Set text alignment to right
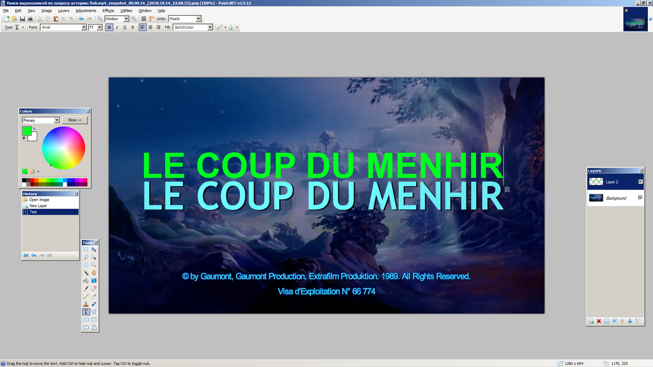Viewport: 653px width, 367px height. [x=158, y=27]
